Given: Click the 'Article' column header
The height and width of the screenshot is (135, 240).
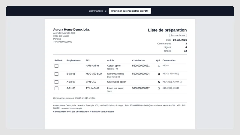Looking at the screenshot, I should (x=110, y=61).
